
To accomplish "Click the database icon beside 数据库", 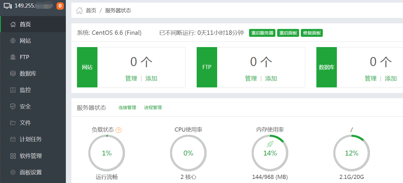I will click(13, 73).
